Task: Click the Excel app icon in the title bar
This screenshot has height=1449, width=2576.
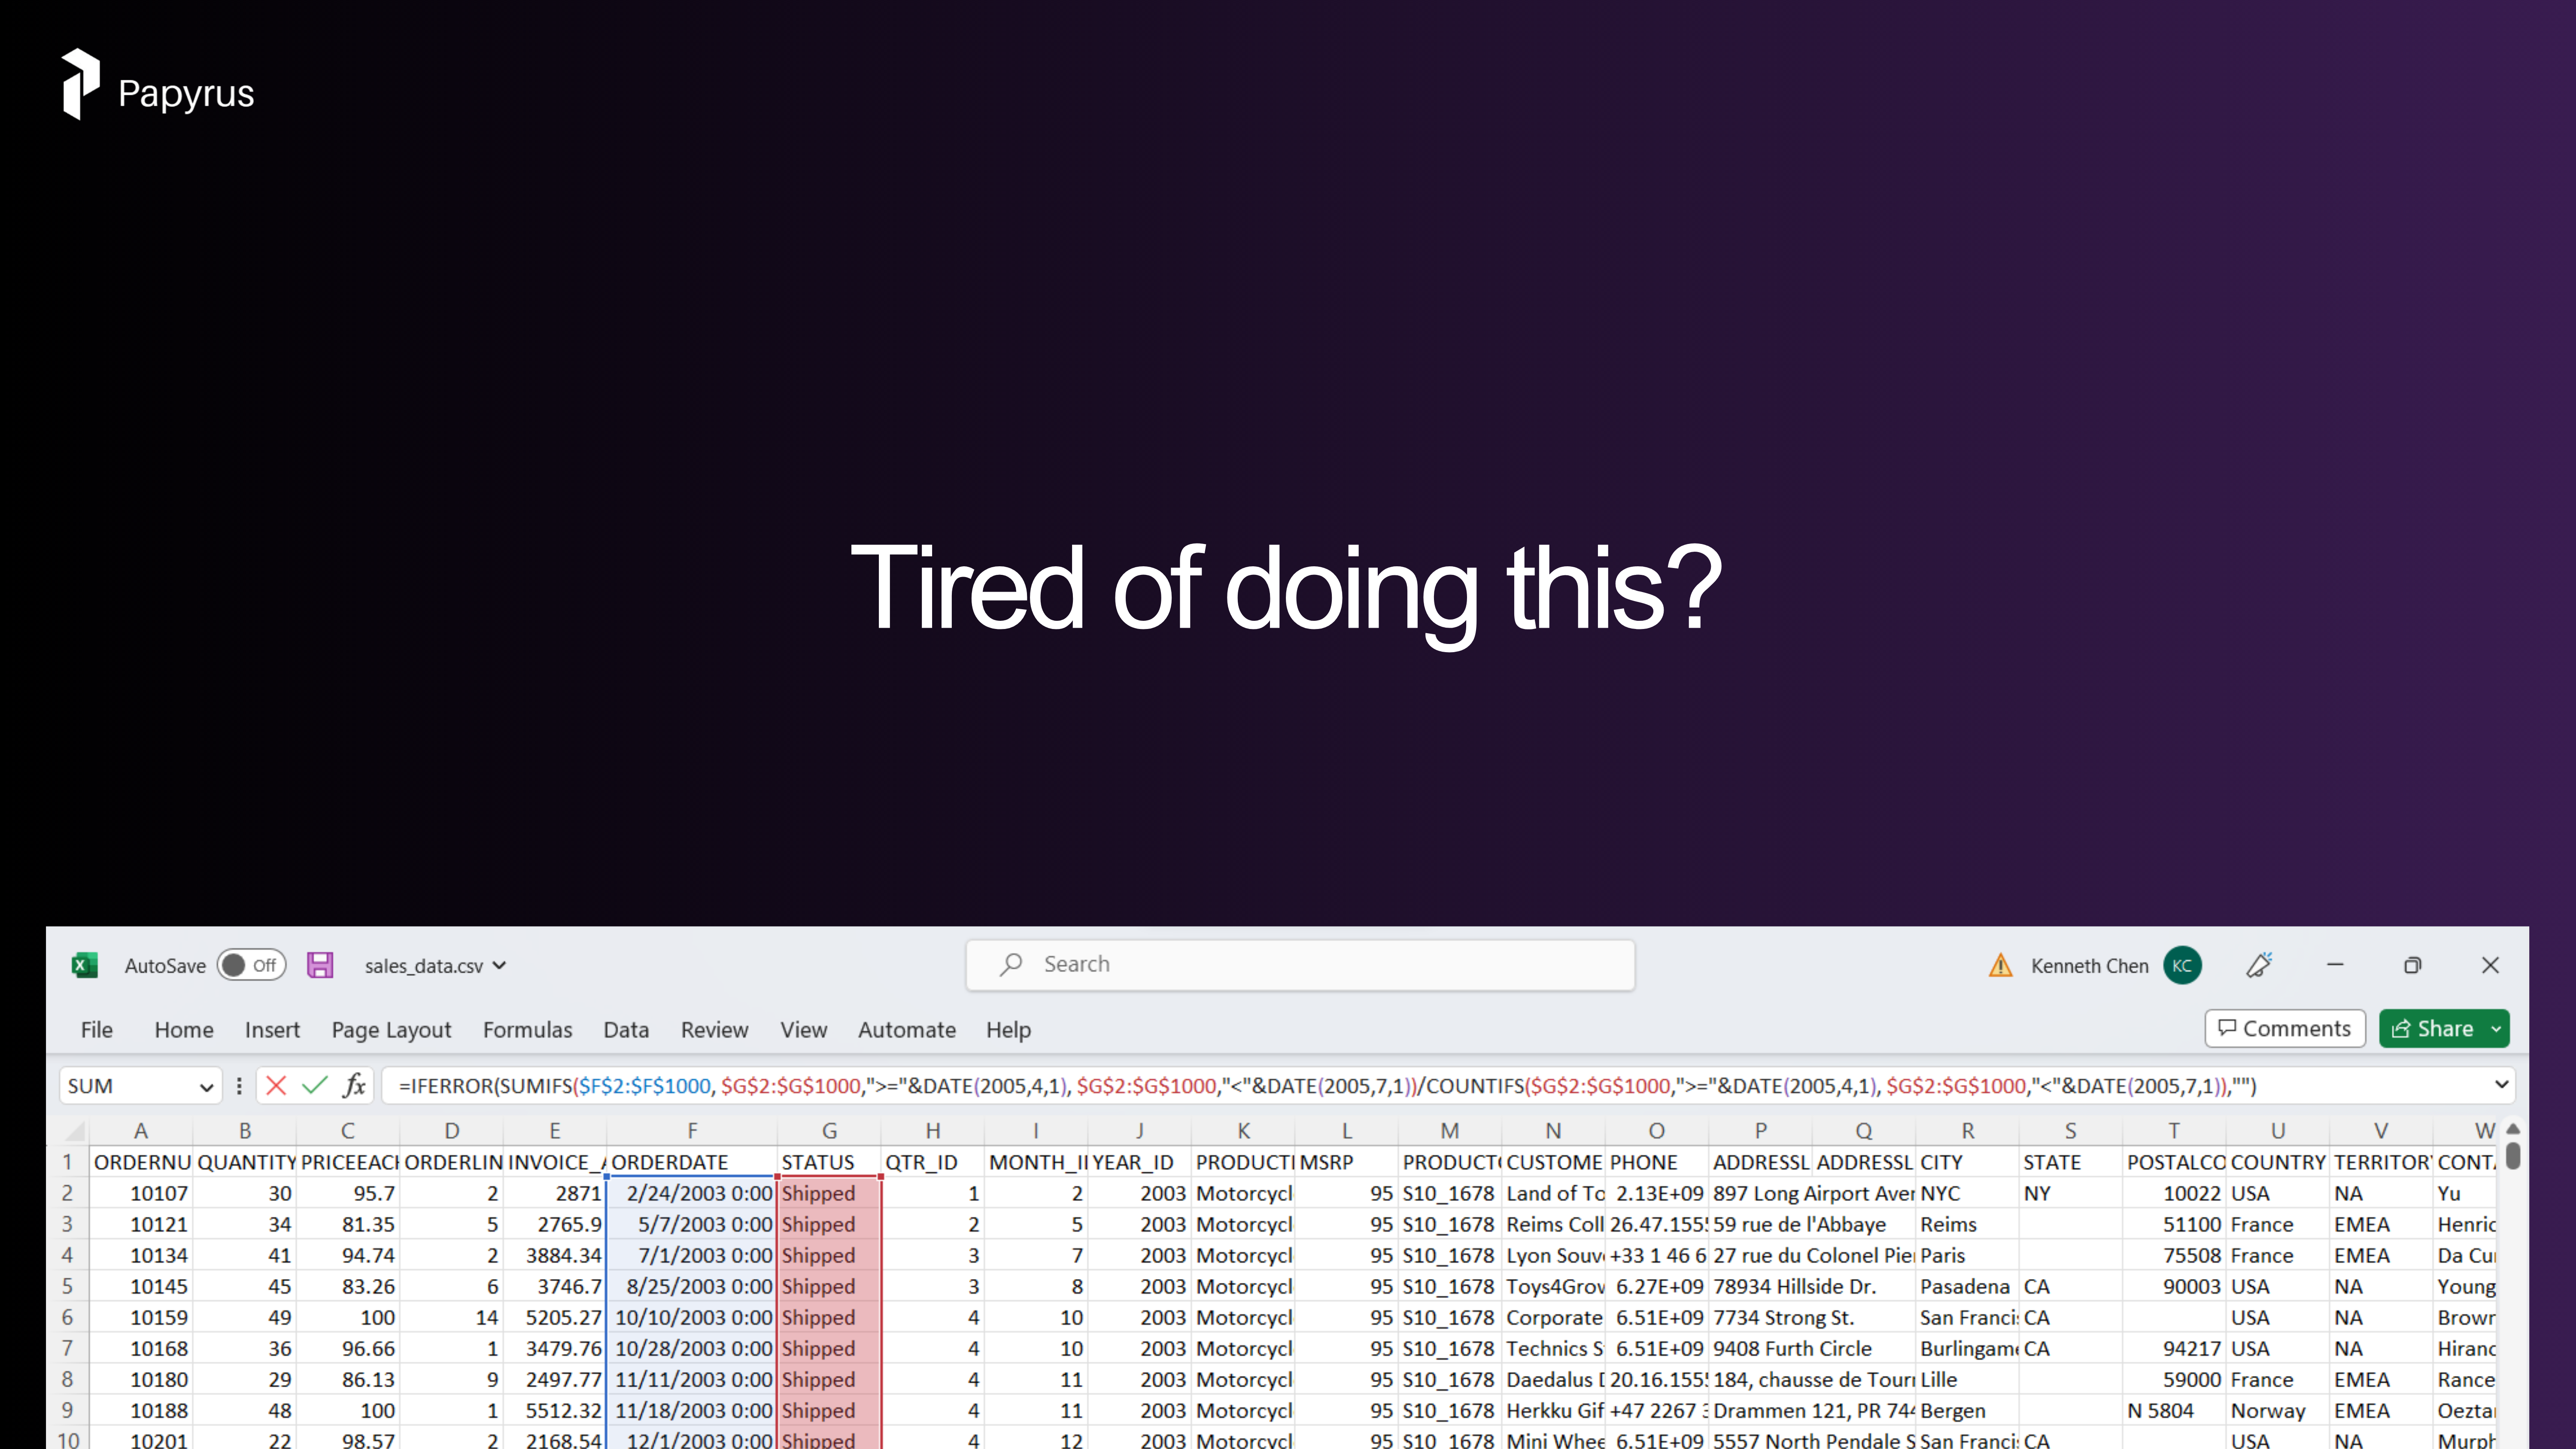Action: [x=85, y=965]
